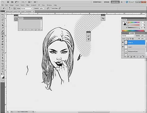Enable the Auto Erase checkbox
This screenshot has width=147, height=113.
click(51, 8)
